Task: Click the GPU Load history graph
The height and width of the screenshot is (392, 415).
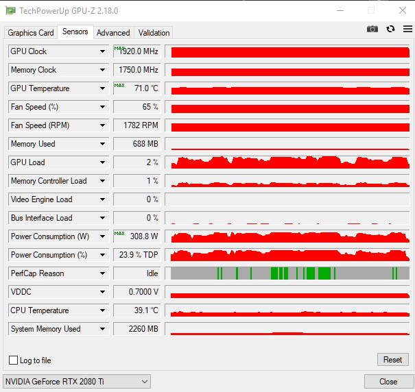Action: coord(287,162)
